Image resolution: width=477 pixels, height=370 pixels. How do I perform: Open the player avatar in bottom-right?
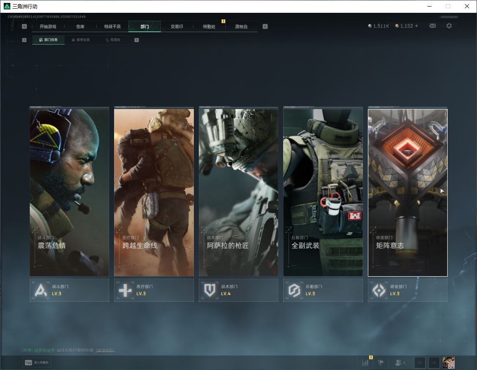tap(449, 363)
